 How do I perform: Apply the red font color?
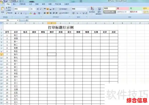[x=35, y=13]
